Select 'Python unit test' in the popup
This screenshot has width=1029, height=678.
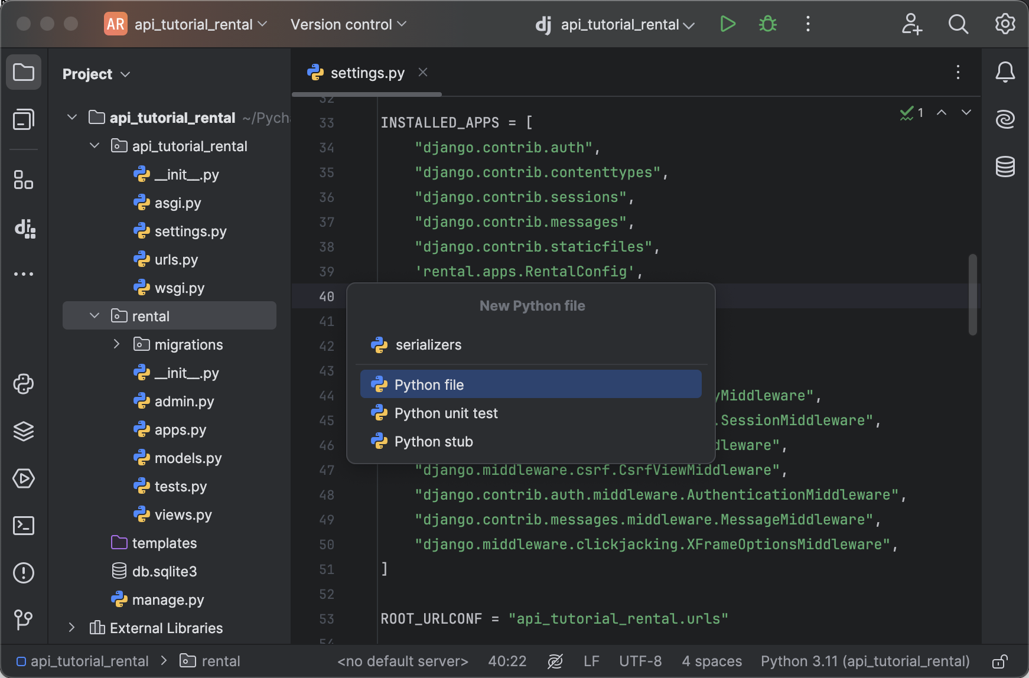[x=446, y=413]
